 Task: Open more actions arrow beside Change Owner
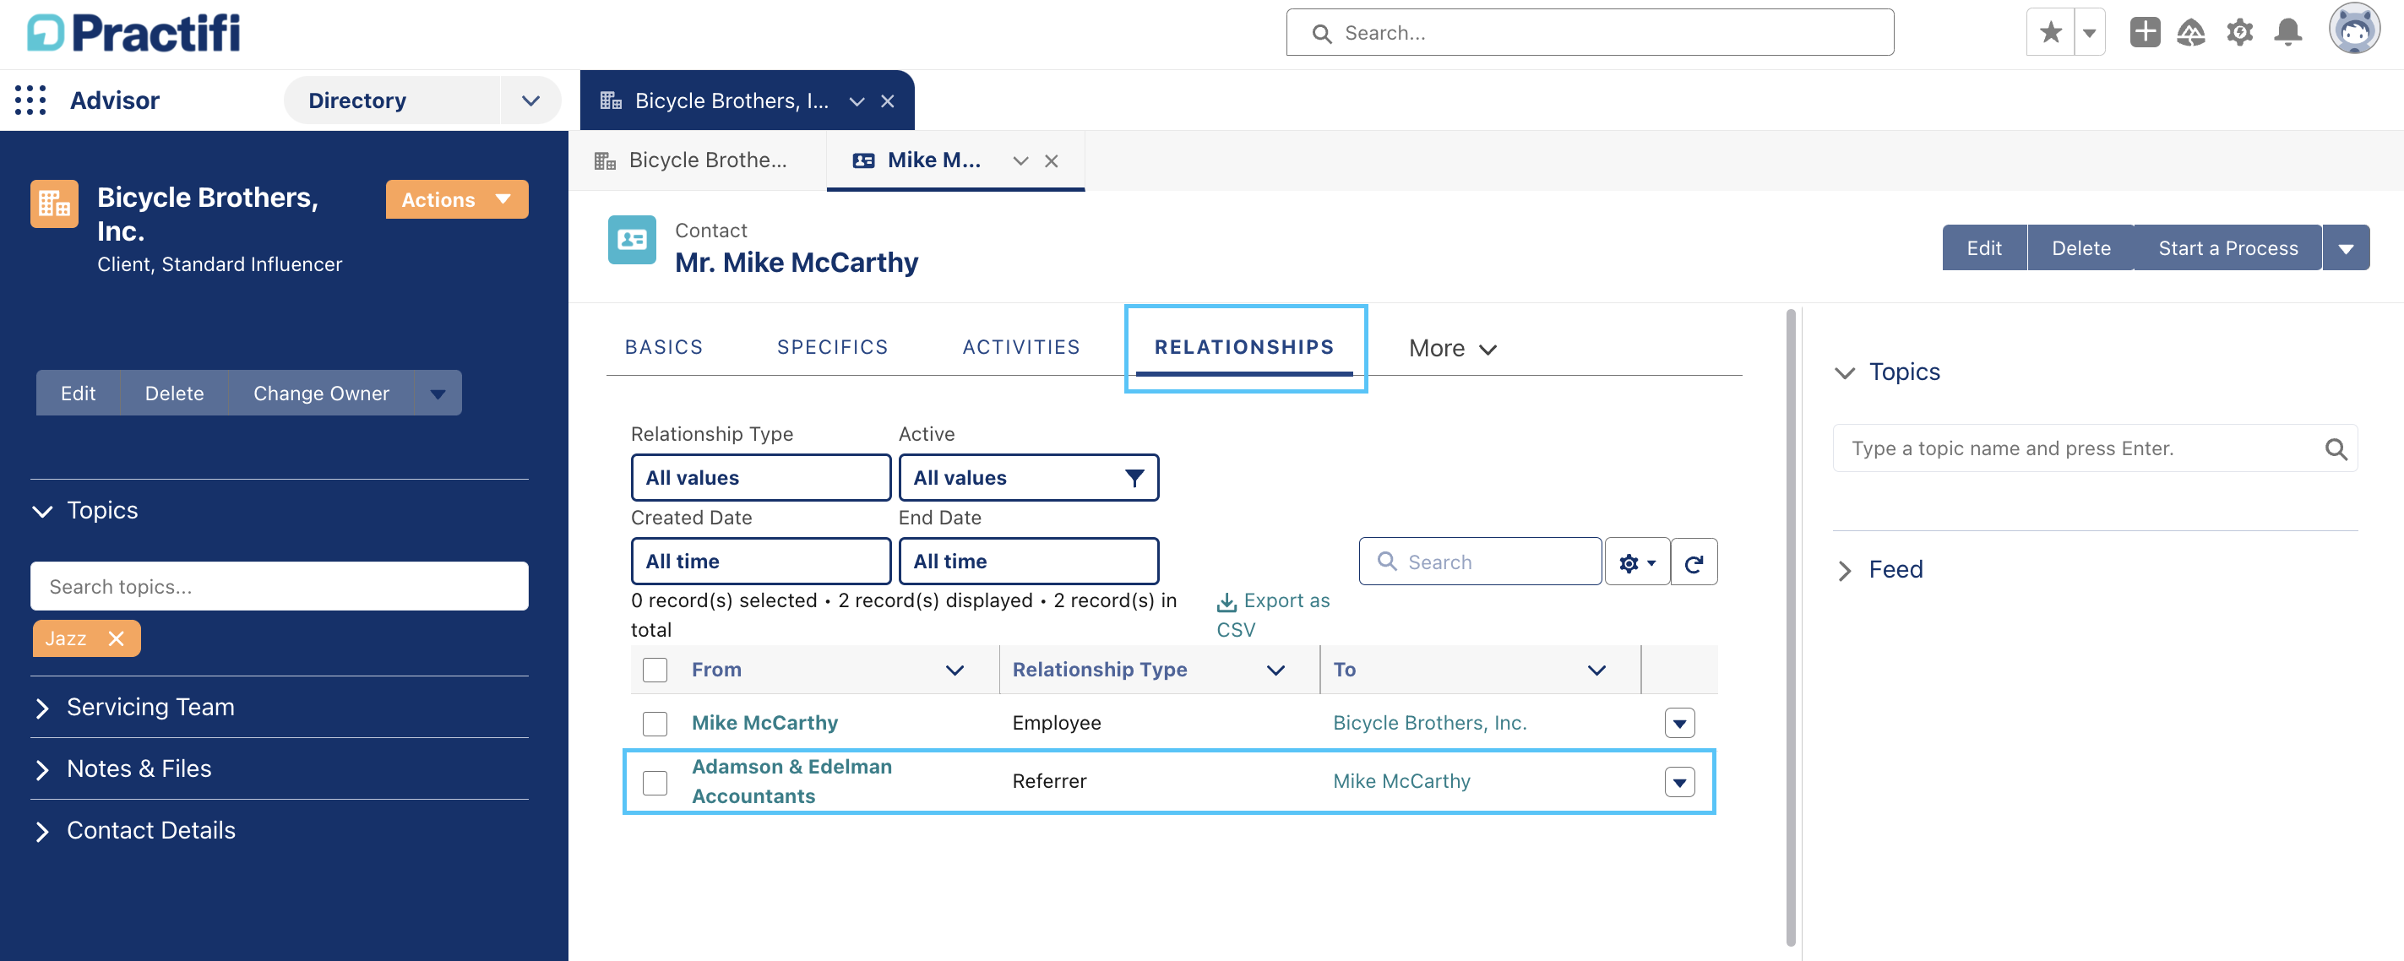pyautogui.click(x=438, y=393)
